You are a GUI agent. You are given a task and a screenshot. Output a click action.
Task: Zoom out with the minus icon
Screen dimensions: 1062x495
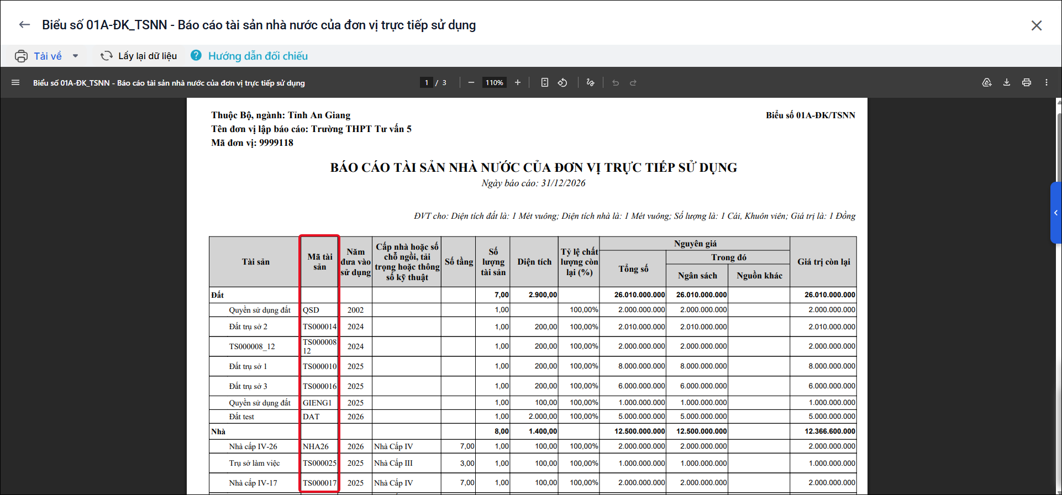click(x=471, y=82)
